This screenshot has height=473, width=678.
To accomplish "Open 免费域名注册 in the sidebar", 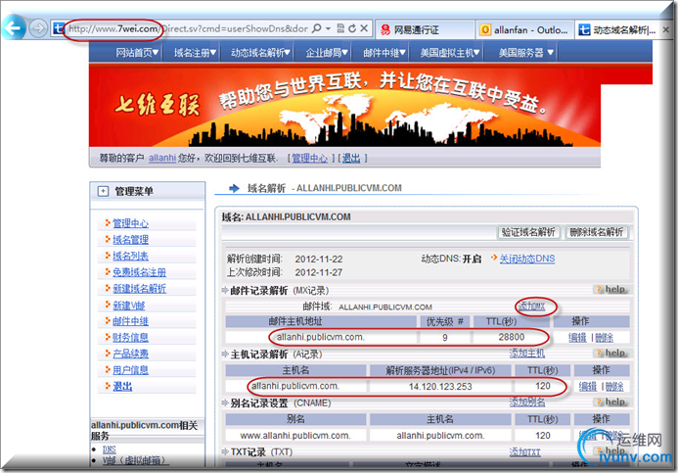I will coord(139,272).
